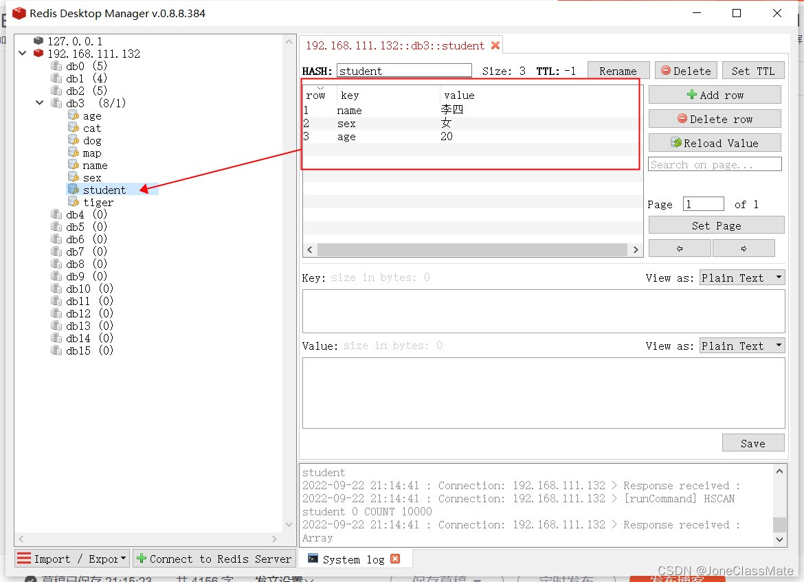Close the student key tab
This screenshot has height=582, width=804.
pos(495,45)
